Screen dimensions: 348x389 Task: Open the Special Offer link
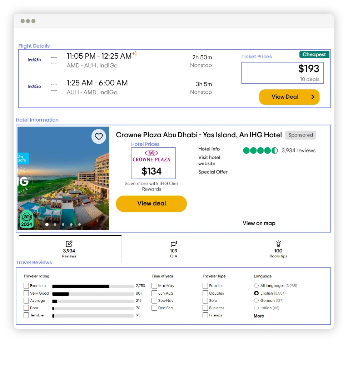point(213,172)
